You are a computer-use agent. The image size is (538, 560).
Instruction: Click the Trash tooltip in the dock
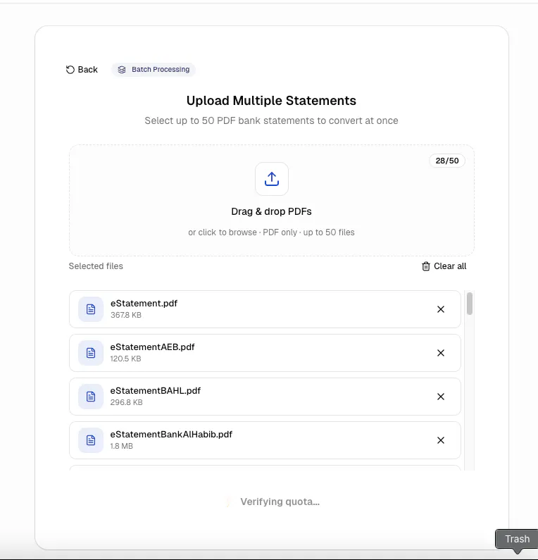(518, 539)
